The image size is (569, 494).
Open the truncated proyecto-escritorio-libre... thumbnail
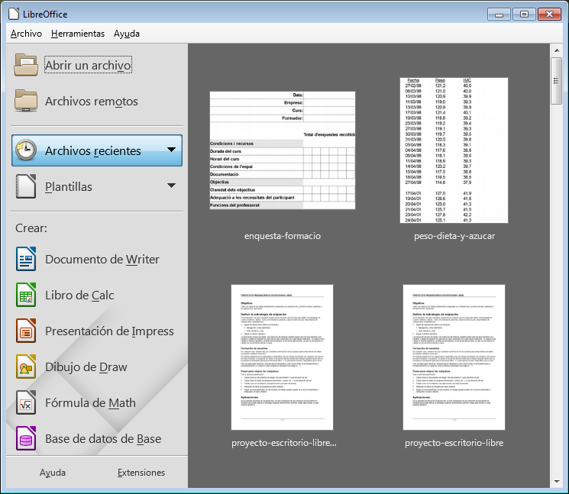282,357
